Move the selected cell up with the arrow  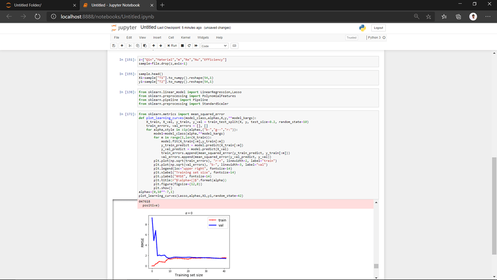[x=153, y=46]
